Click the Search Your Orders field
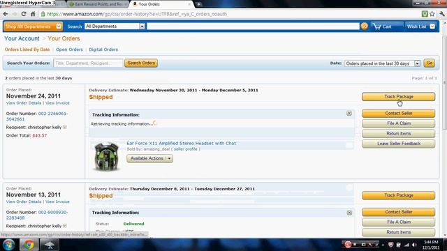The image size is (447, 251). click(x=88, y=63)
